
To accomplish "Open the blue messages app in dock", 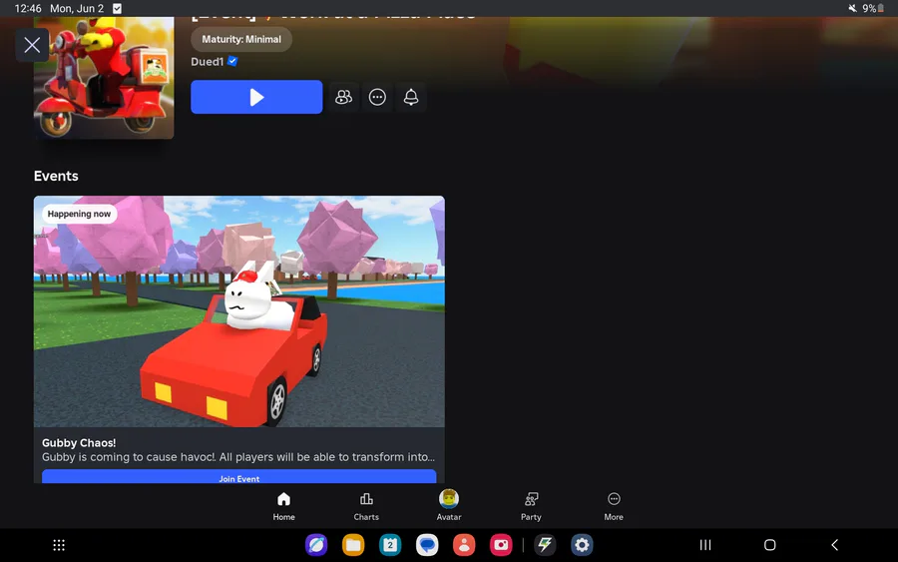I will click(427, 545).
